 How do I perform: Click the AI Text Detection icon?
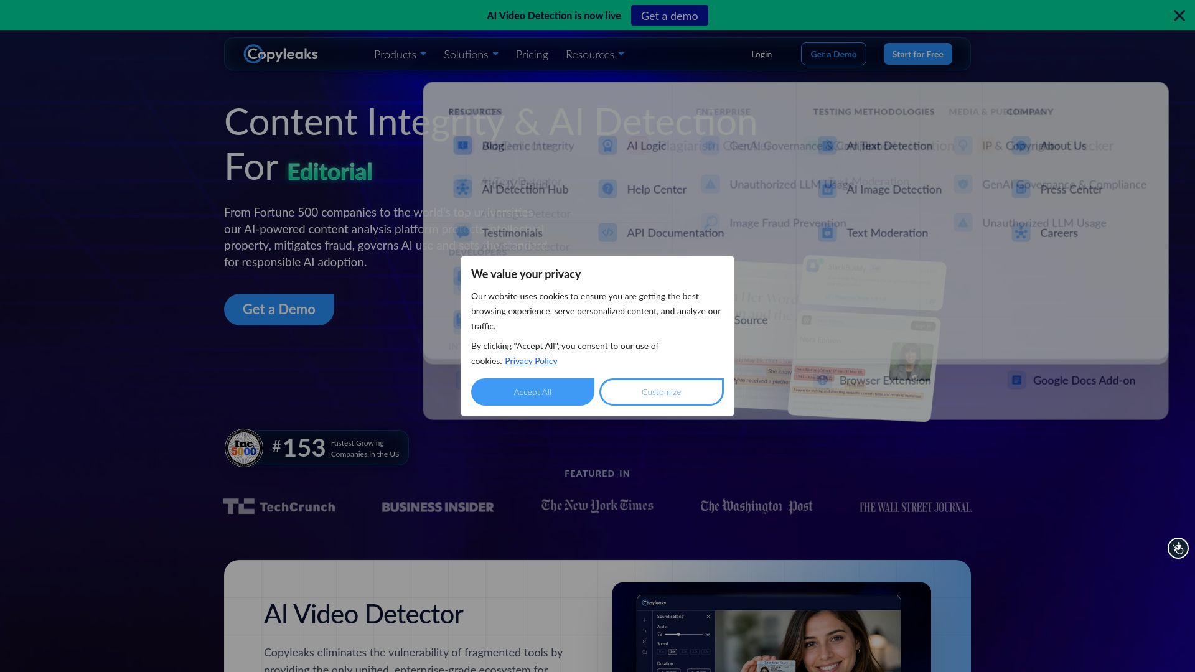(x=827, y=146)
